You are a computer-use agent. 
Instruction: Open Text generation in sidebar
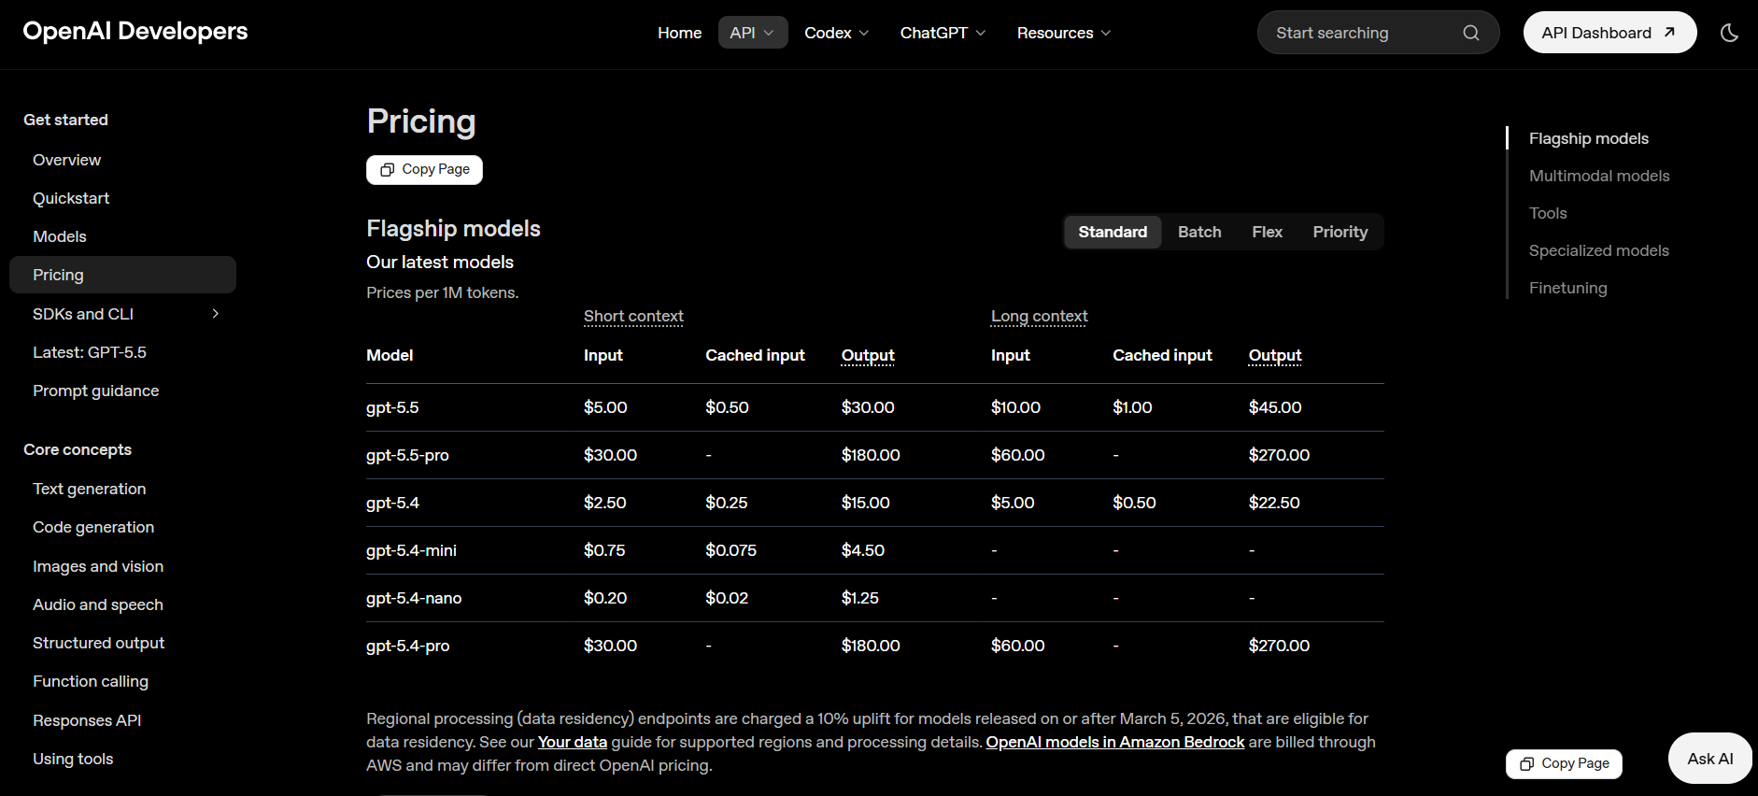90,489
